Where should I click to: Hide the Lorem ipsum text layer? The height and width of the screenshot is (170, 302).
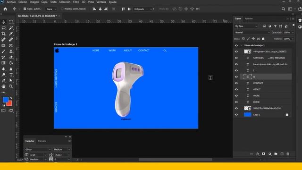point(236,64)
